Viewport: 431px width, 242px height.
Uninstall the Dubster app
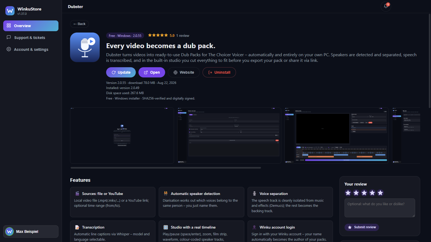219,72
